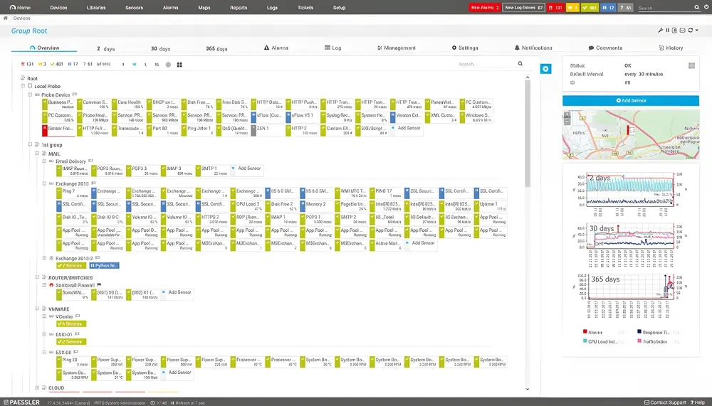Image resolution: width=712 pixels, height=406 pixels.
Task: Click the logout power icon at top right
Action: click(706, 7)
